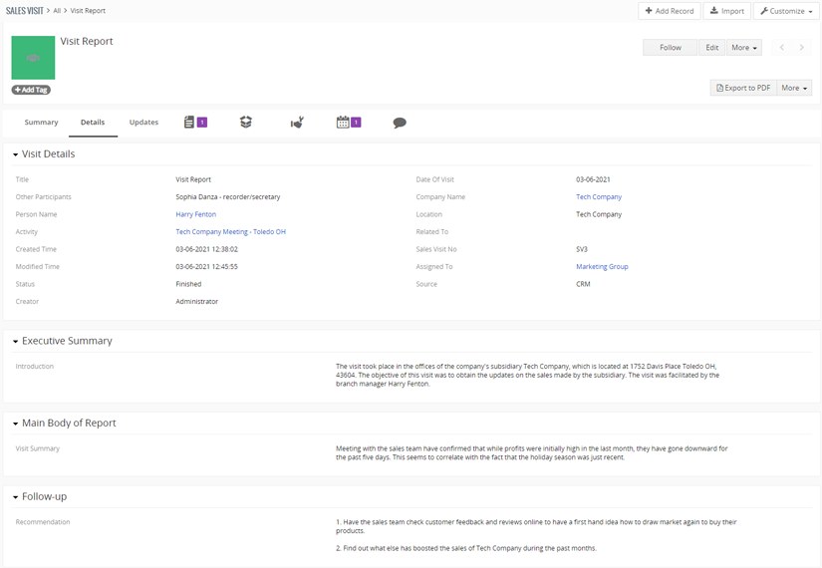The height and width of the screenshot is (568, 822).
Task: Open More dropdown next to Export to PDF
Action: pyautogui.click(x=794, y=88)
